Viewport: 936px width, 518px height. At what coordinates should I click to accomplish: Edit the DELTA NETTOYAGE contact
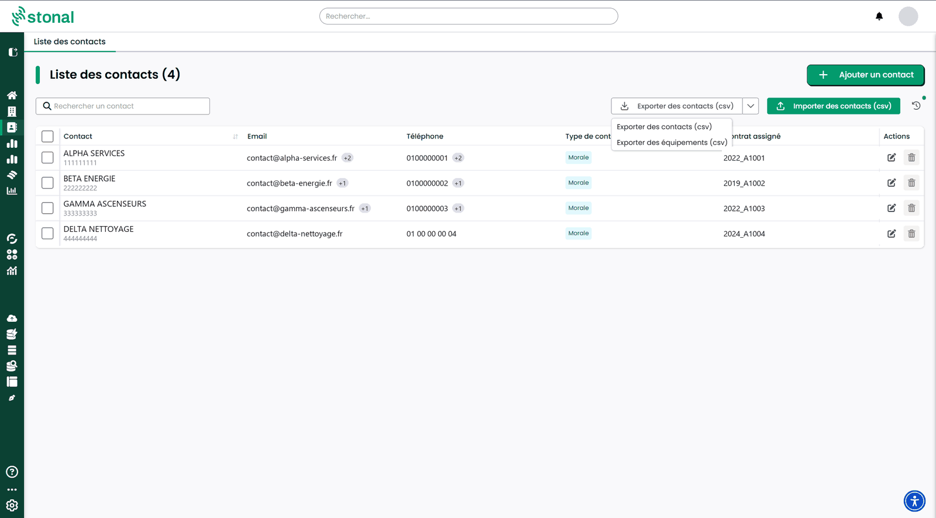tap(892, 234)
